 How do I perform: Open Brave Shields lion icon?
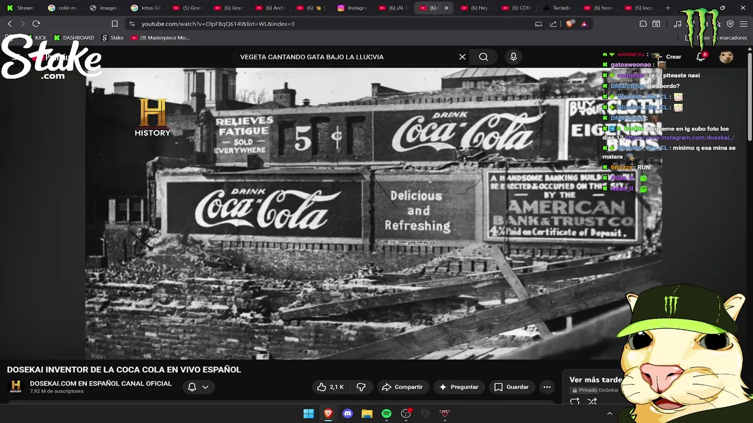pos(569,23)
